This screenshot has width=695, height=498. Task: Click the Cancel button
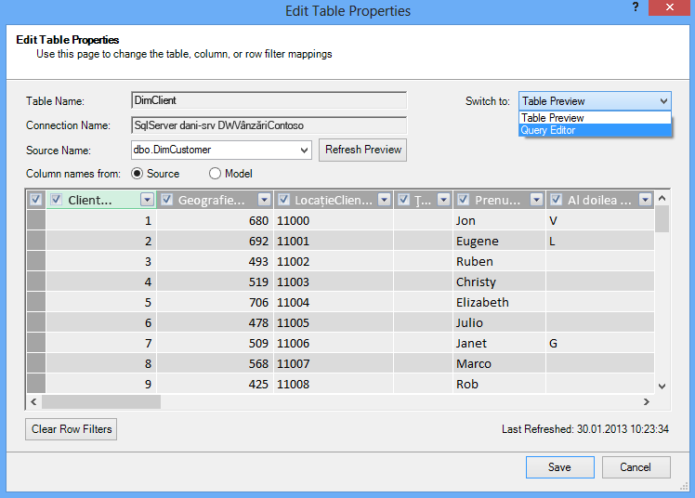[636, 467]
